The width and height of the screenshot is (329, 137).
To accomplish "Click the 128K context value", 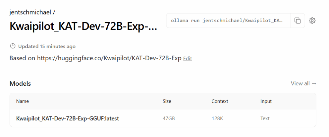I will click(217, 118).
